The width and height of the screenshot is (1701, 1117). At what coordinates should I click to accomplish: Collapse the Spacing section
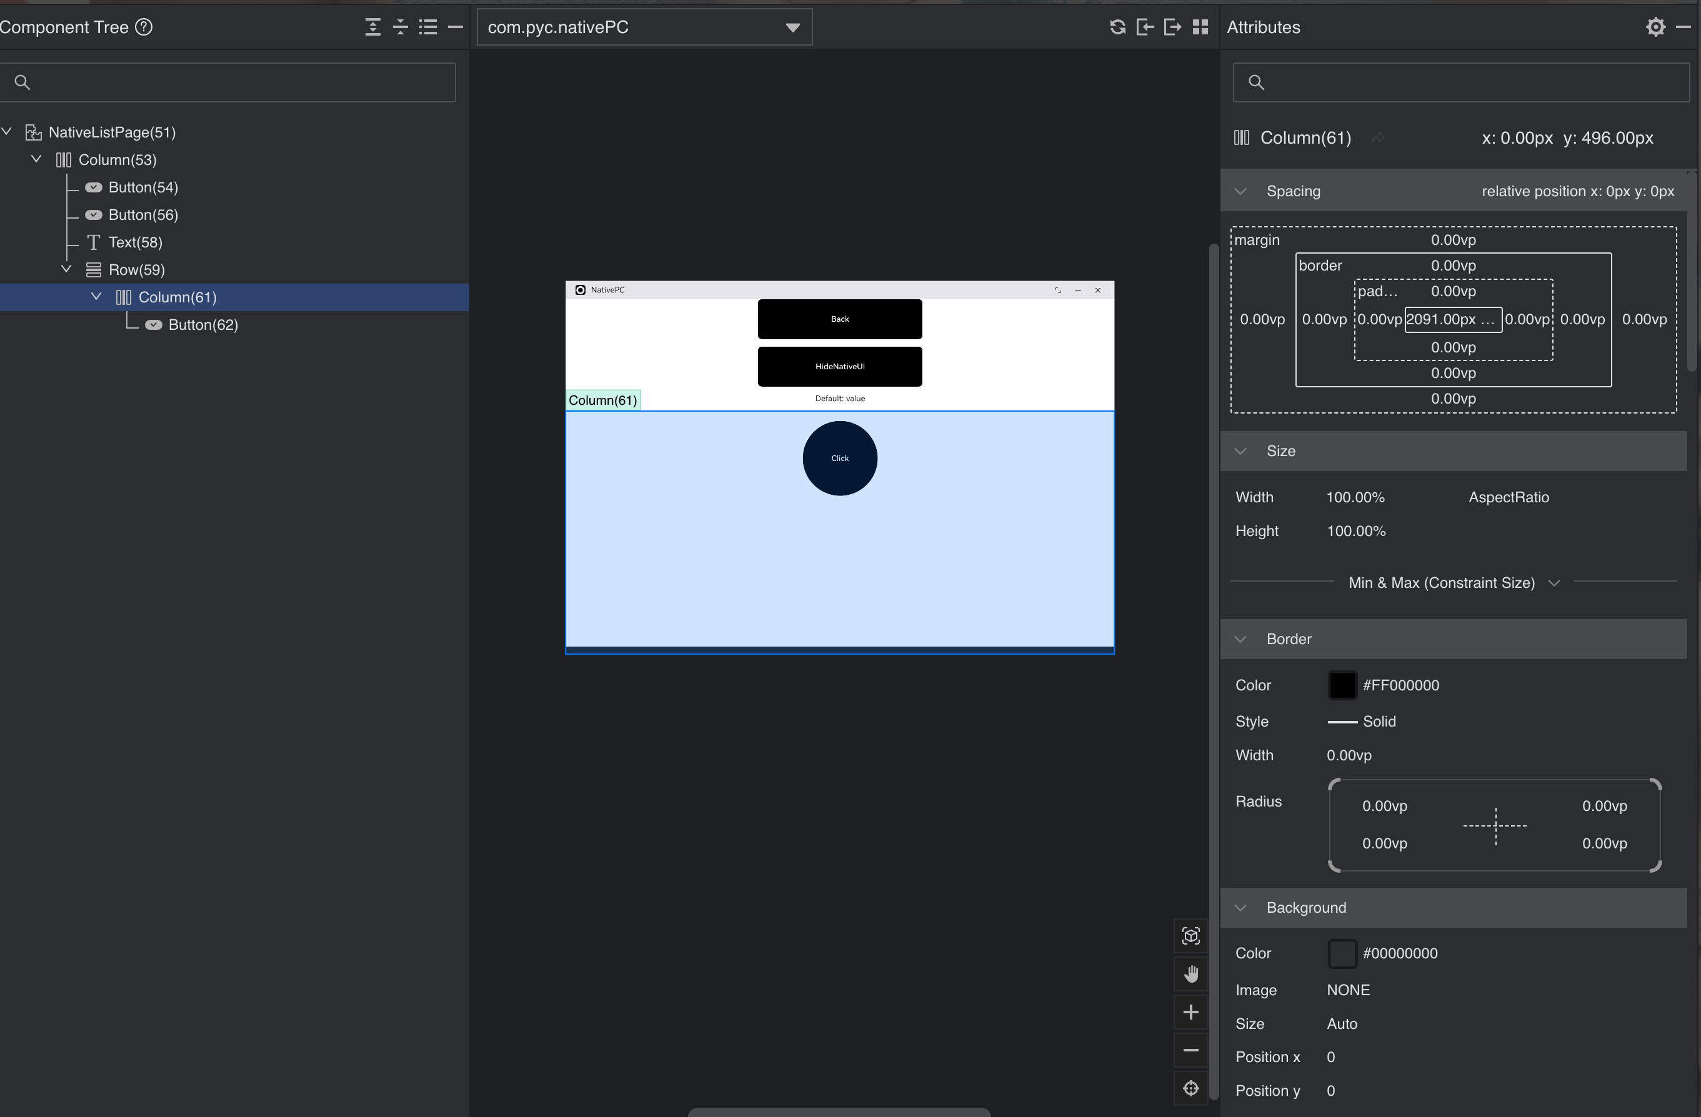pos(1240,192)
